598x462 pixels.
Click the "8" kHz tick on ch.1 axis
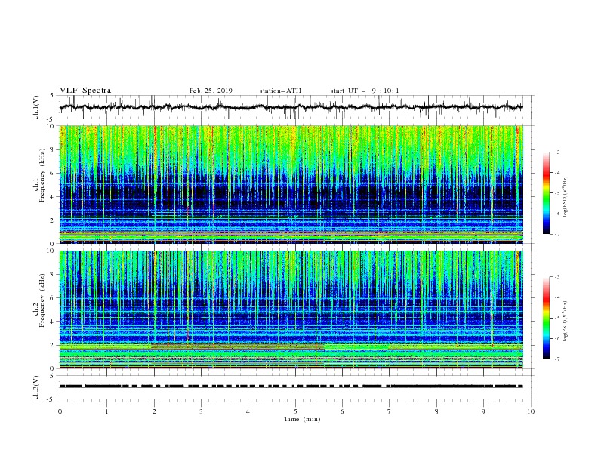pos(53,149)
